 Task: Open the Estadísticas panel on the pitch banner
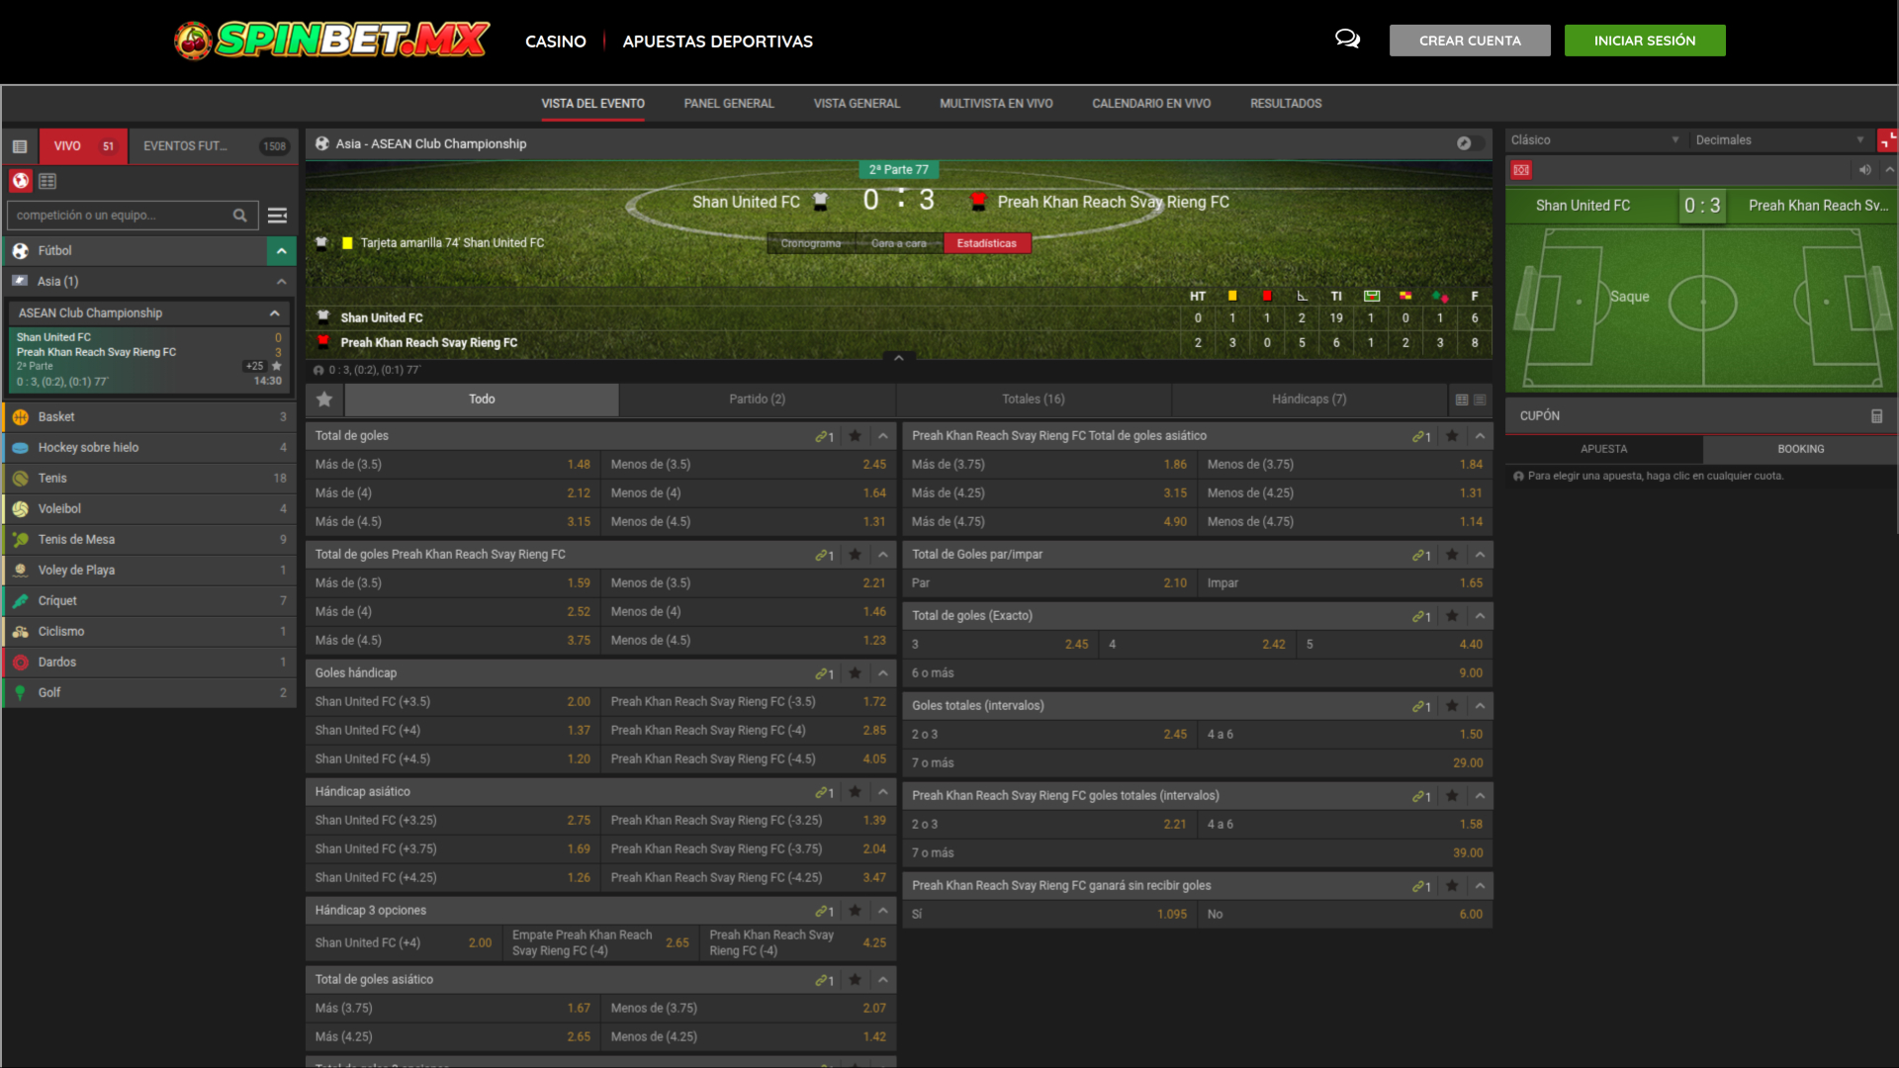[986, 242]
